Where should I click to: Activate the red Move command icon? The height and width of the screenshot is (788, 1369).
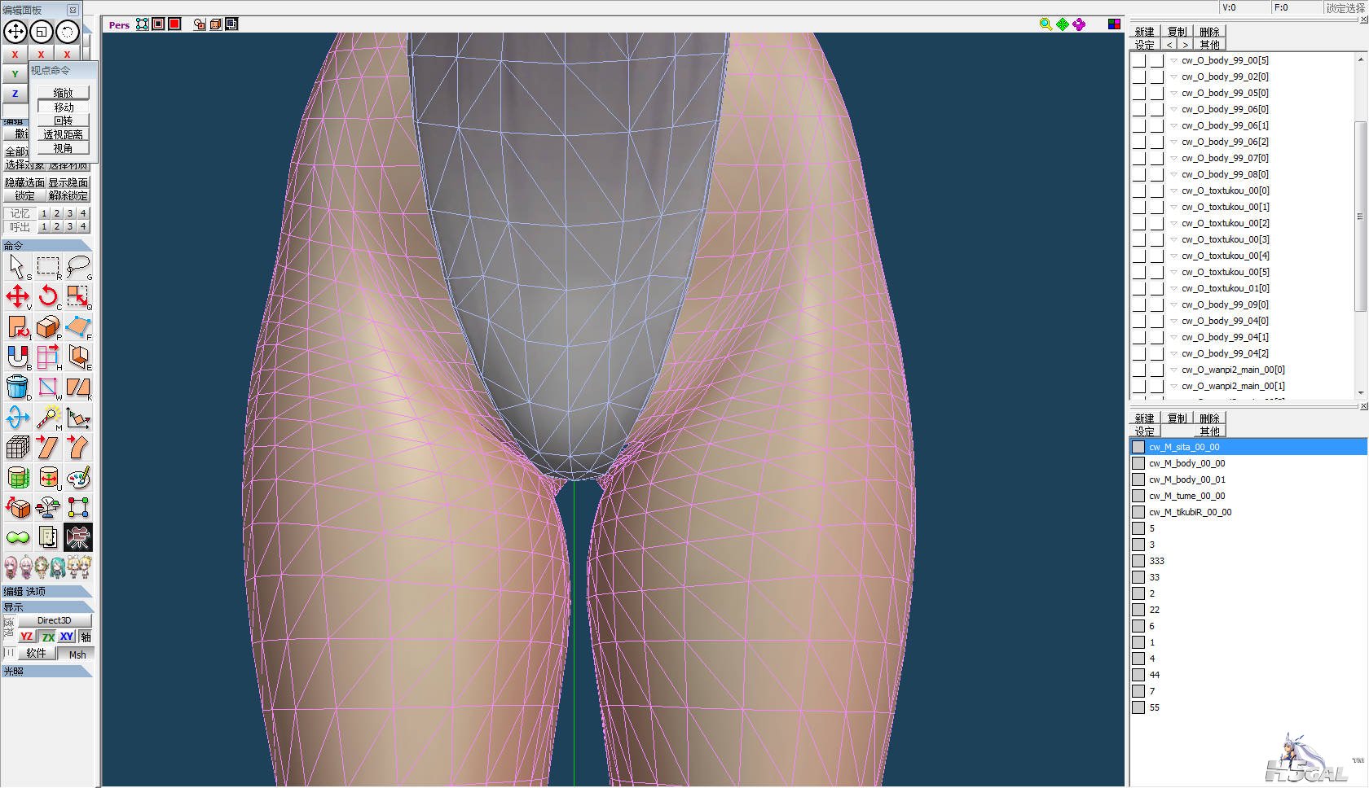(x=17, y=296)
